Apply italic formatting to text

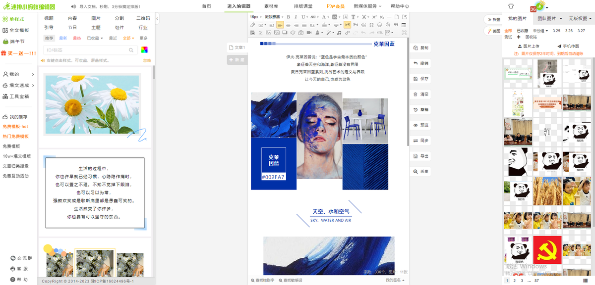click(x=296, y=17)
